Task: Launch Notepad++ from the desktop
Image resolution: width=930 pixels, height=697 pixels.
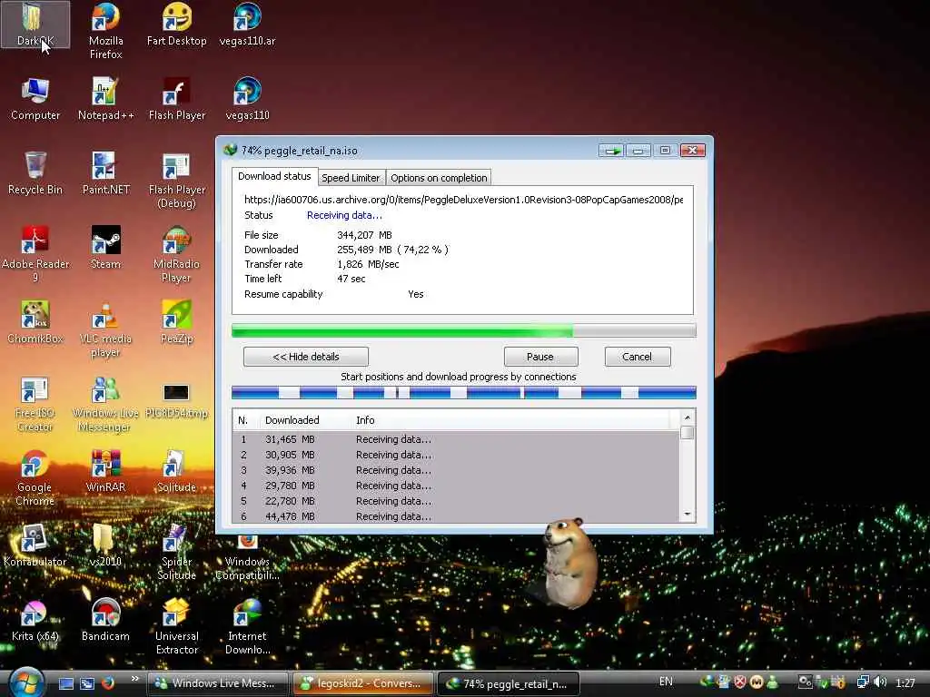Action: pyautogui.click(x=105, y=98)
